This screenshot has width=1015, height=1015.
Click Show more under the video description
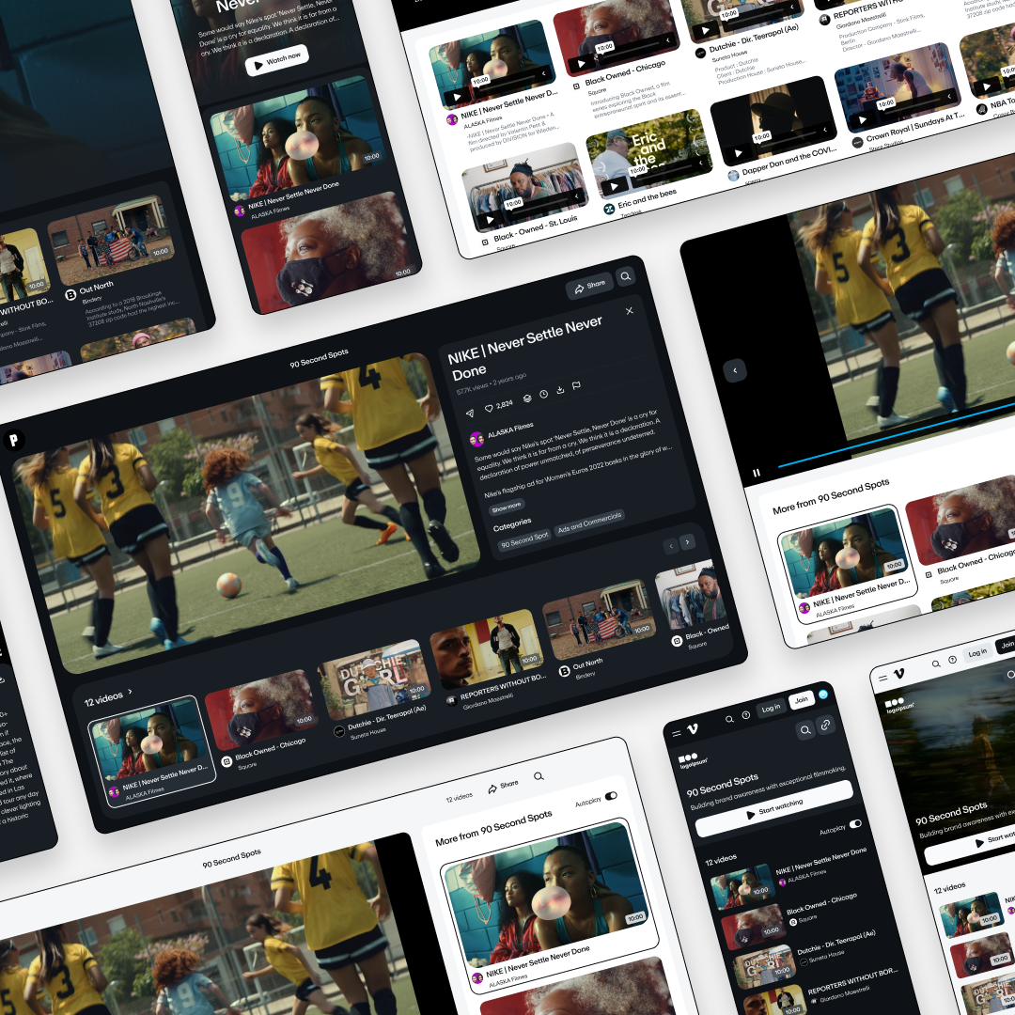point(507,507)
